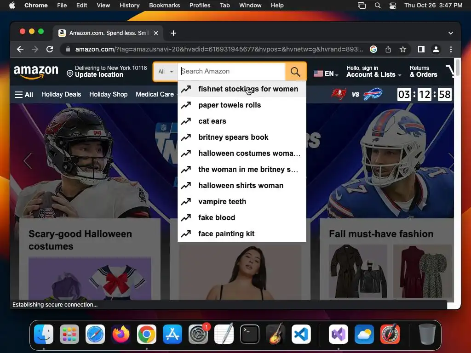Open the Bookmarks menu
This screenshot has width=471, height=353.
click(x=164, y=6)
